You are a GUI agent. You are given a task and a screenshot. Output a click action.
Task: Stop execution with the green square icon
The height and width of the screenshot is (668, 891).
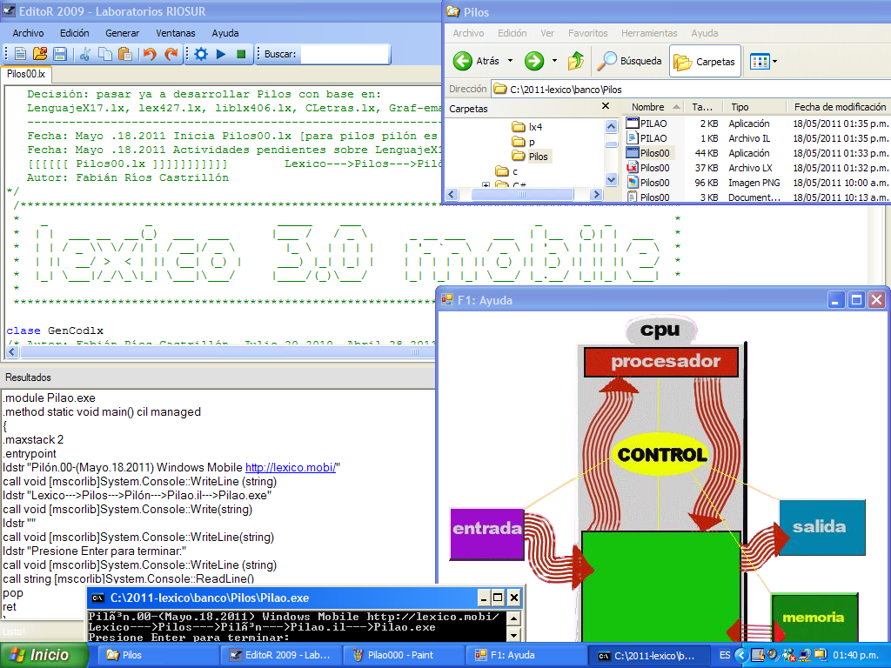[241, 54]
